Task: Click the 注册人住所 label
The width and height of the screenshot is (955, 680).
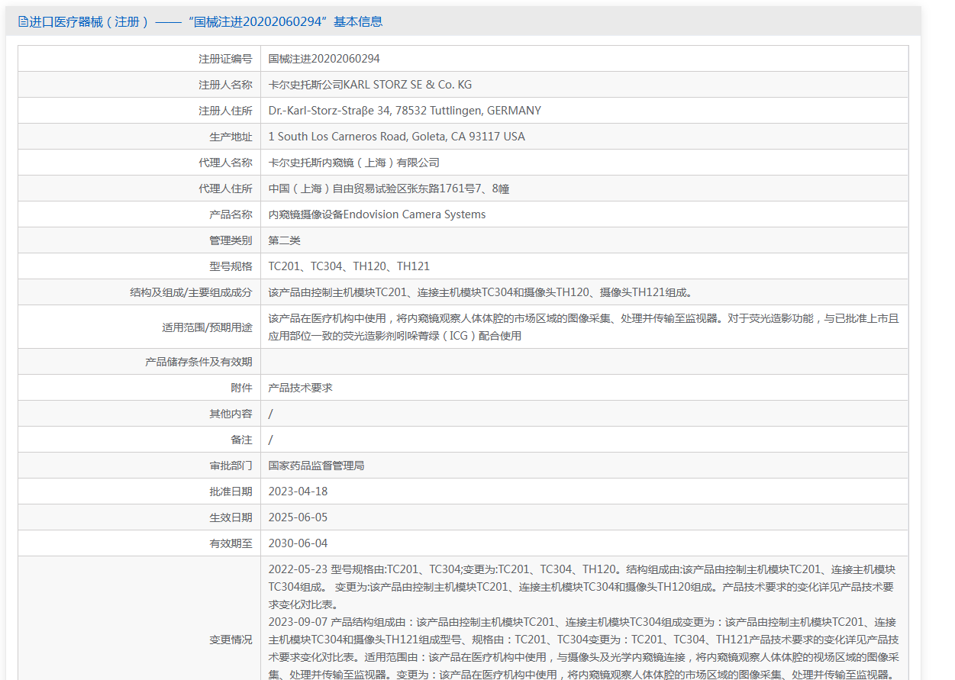Action: pyautogui.click(x=225, y=111)
